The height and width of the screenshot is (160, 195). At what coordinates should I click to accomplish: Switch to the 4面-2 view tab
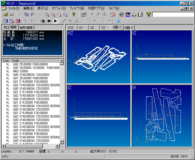129,28
